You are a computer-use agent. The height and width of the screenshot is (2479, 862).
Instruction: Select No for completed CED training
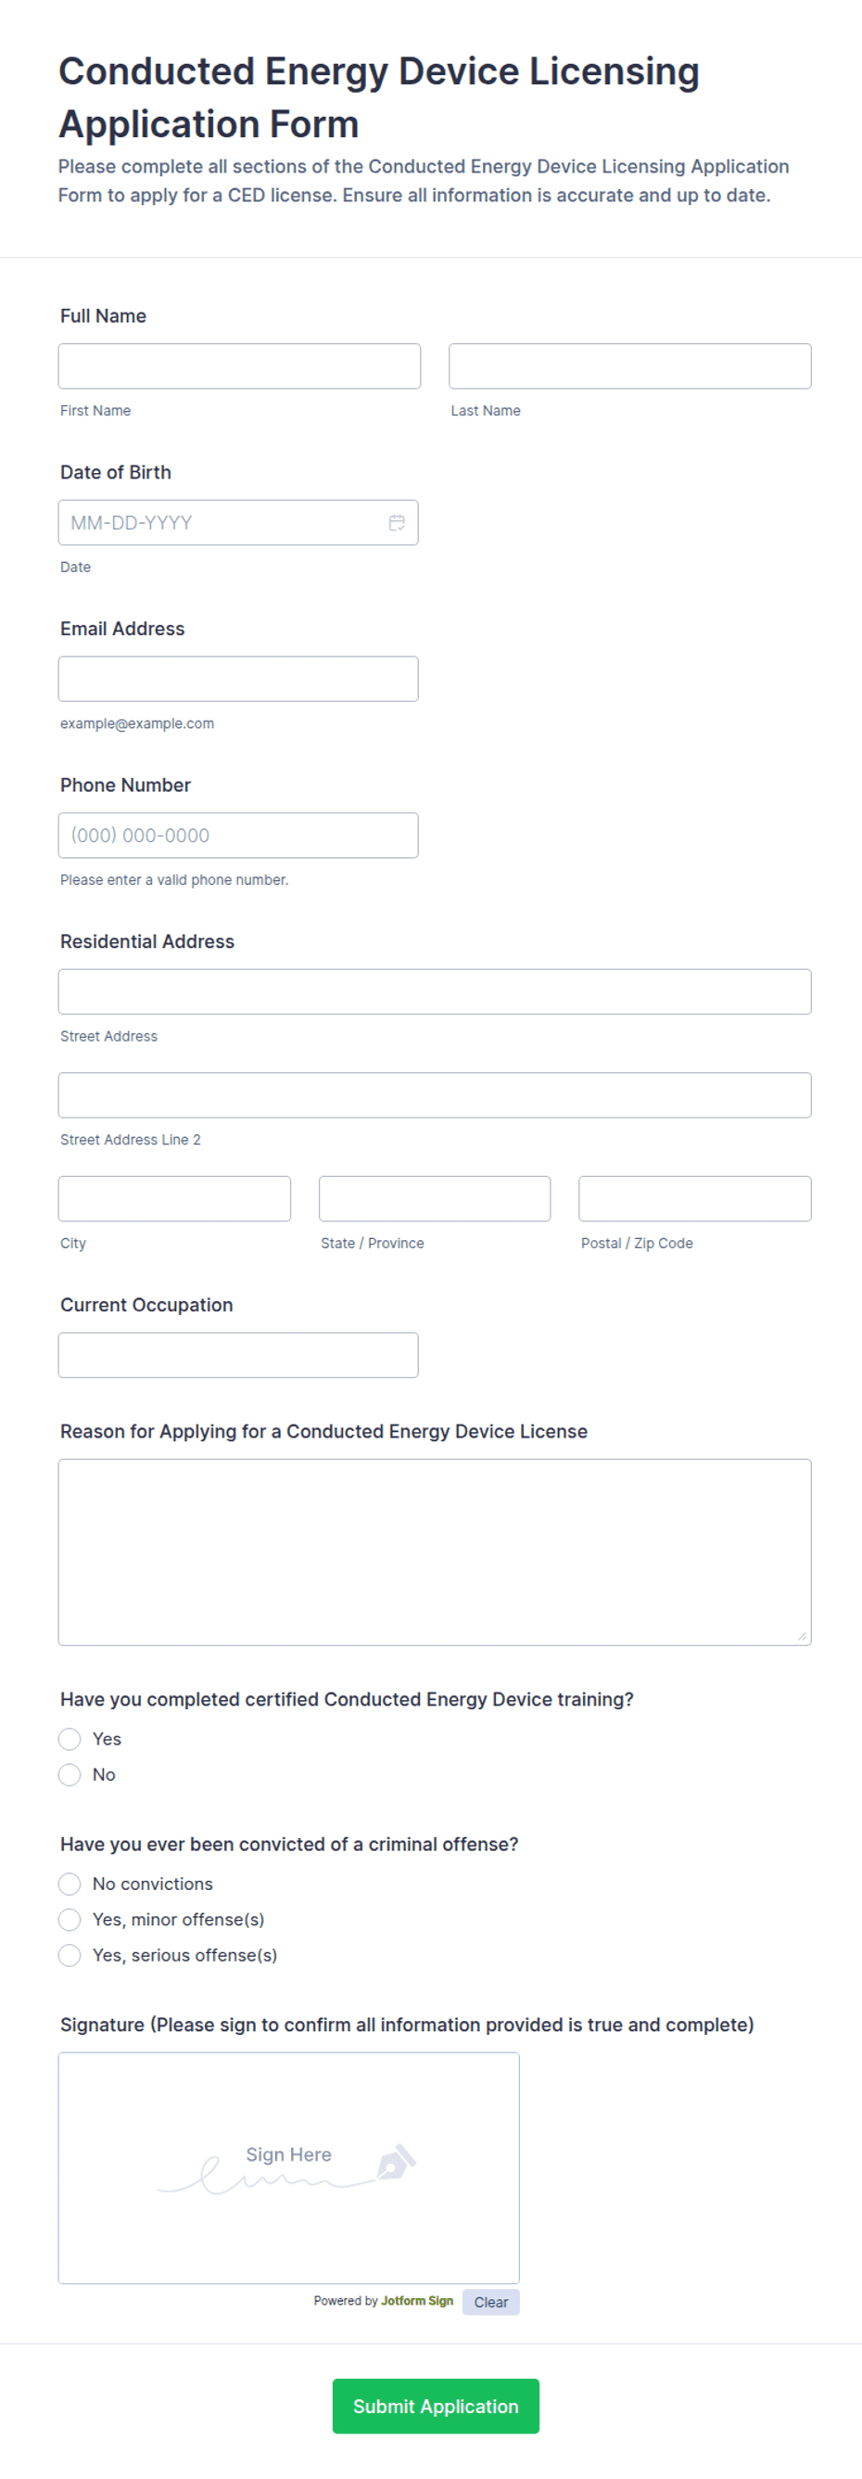tap(70, 1774)
